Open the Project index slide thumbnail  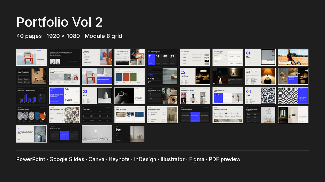[97, 115]
